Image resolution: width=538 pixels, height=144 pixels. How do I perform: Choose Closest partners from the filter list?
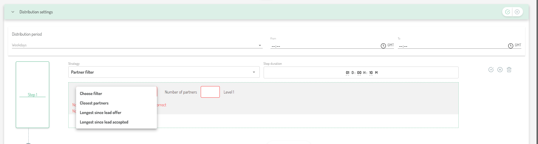[x=94, y=103]
